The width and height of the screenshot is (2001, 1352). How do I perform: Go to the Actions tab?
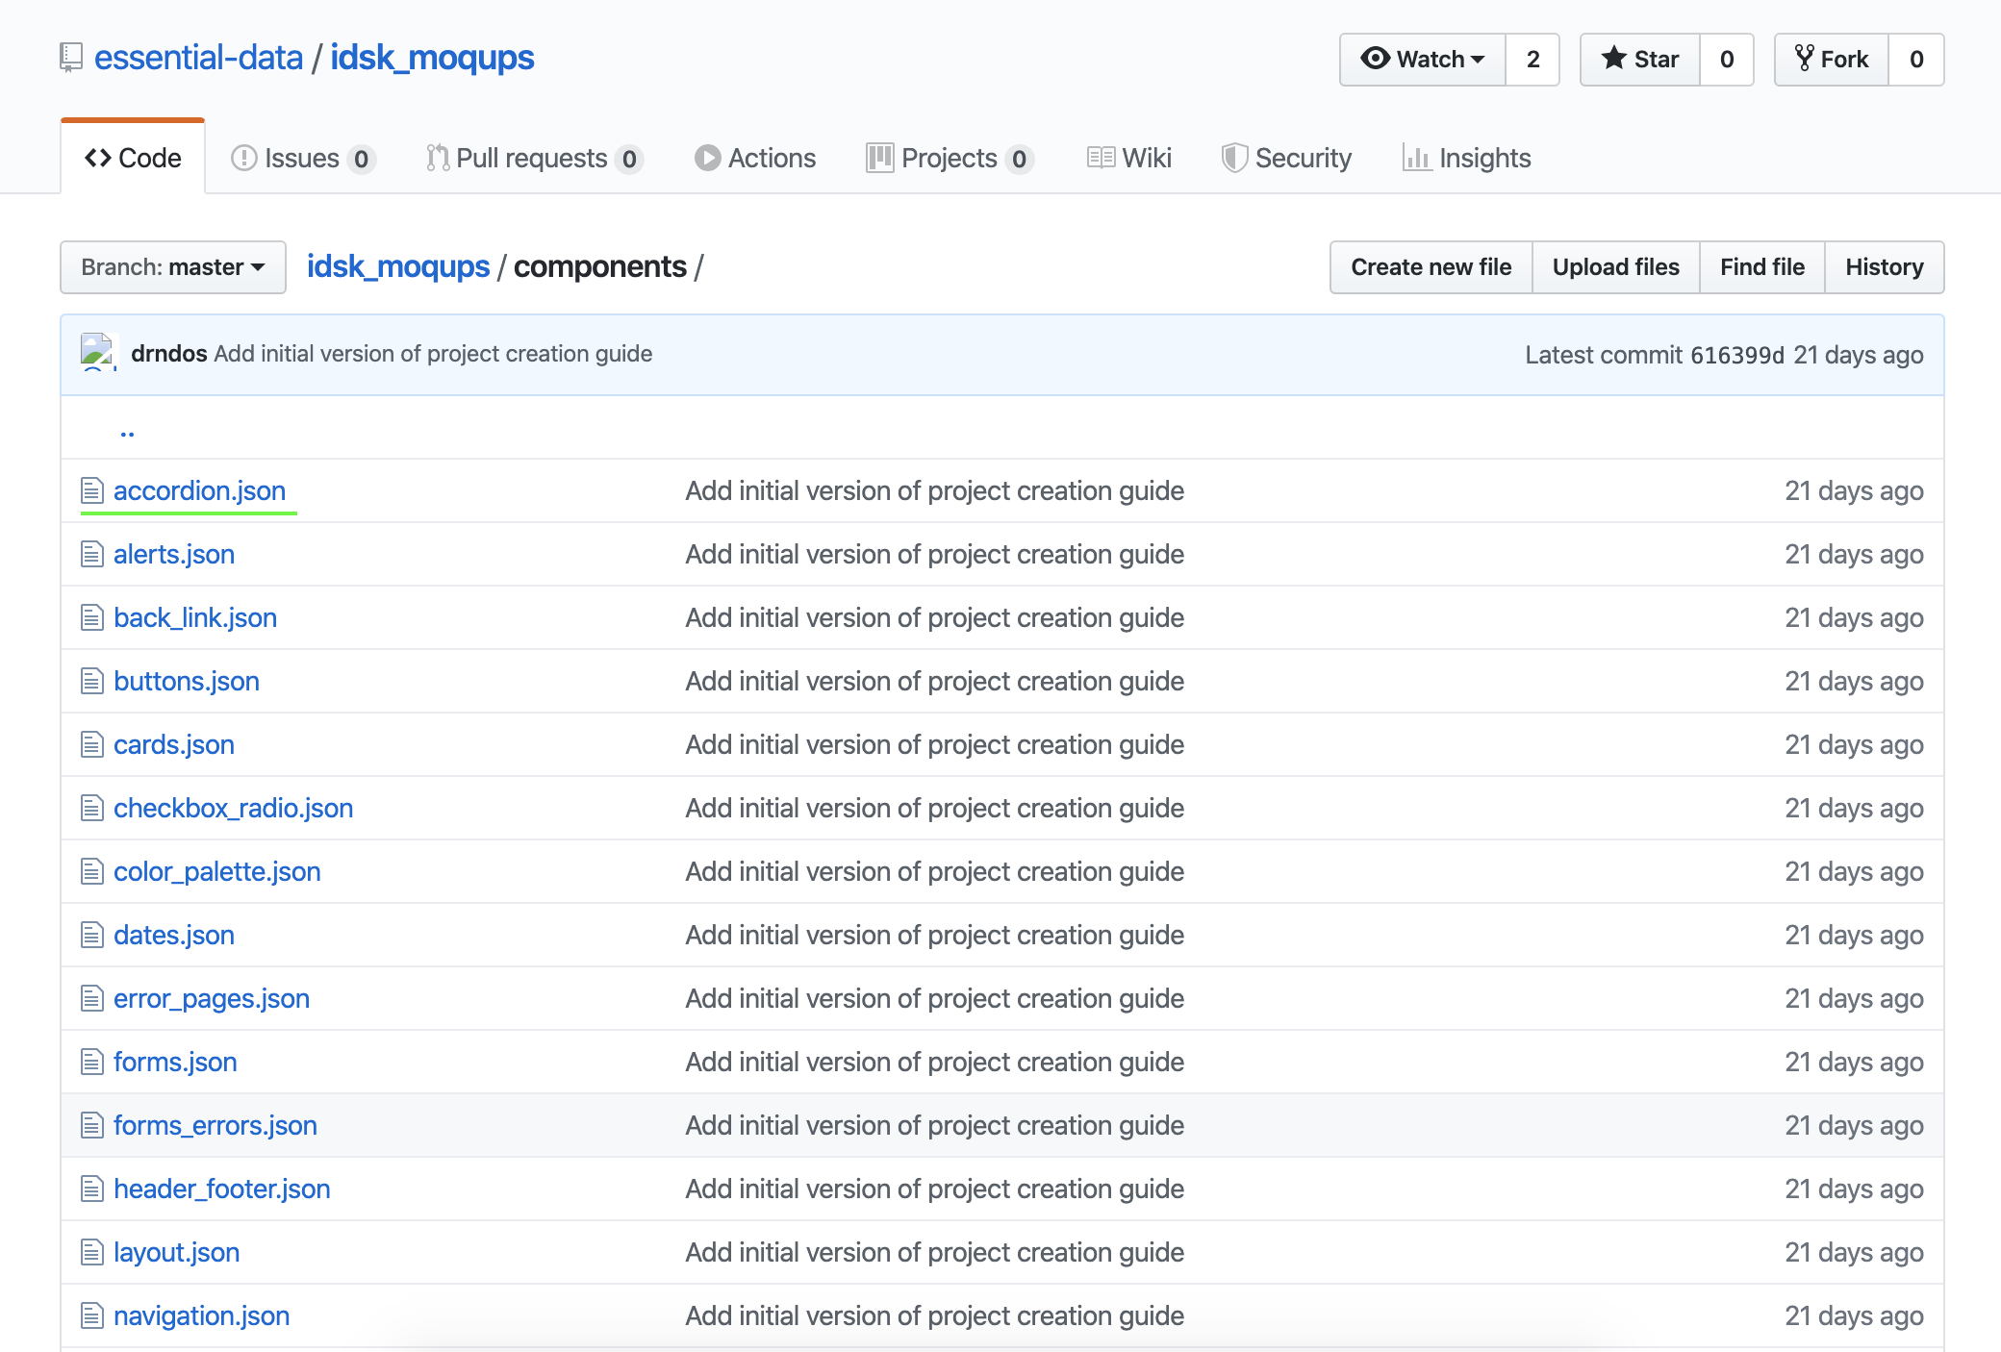(756, 159)
